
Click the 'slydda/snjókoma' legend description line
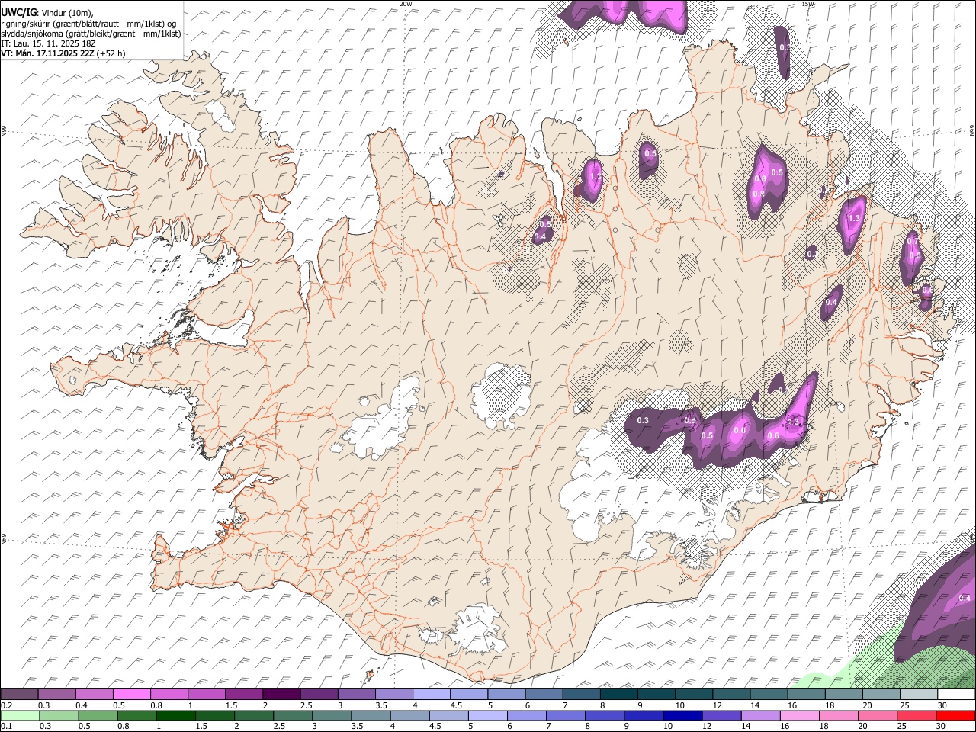pyautogui.click(x=91, y=34)
